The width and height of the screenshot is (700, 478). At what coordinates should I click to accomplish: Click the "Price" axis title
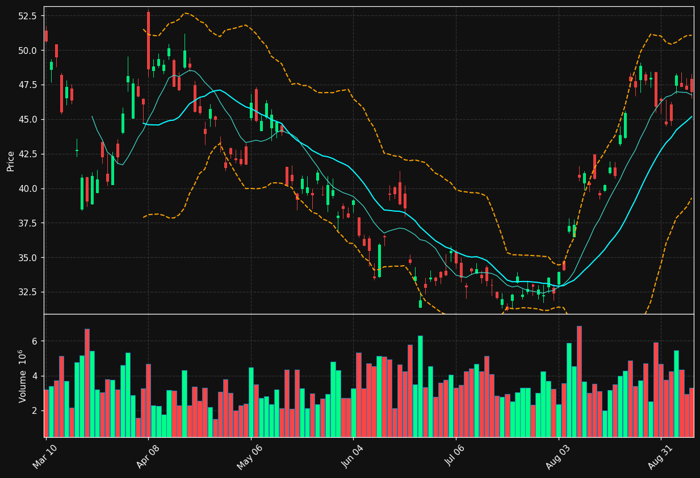pos(11,161)
